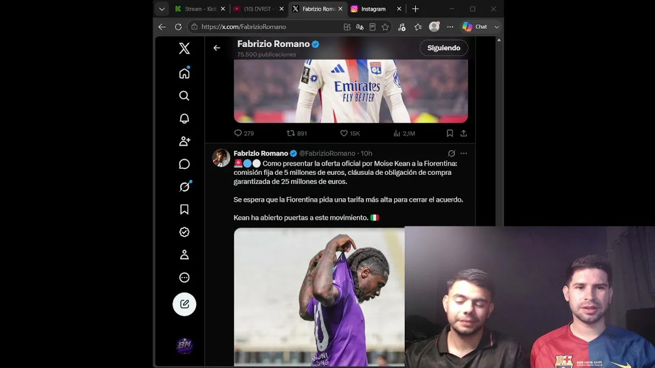Viewport: 655px width, 368px height.
Task: Open the browser profile avatar
Action: (434, 27)
